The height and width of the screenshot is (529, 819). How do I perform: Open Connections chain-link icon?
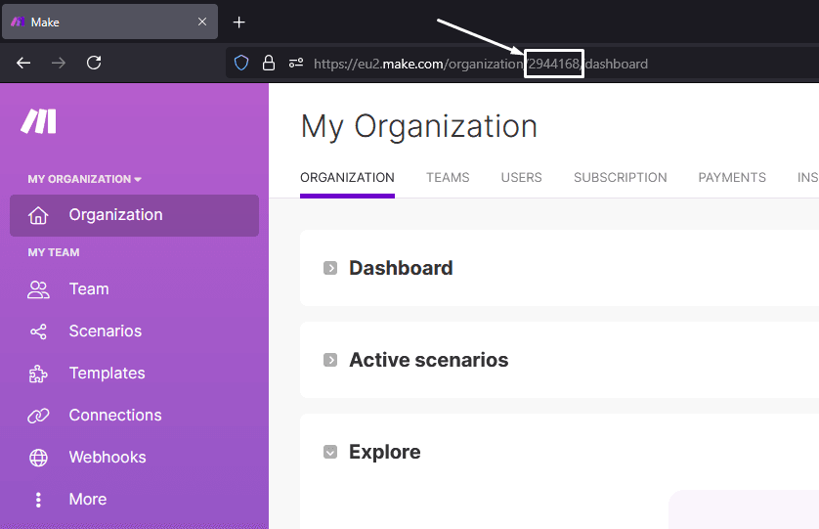pyautogui.click(x=38, y=416)
